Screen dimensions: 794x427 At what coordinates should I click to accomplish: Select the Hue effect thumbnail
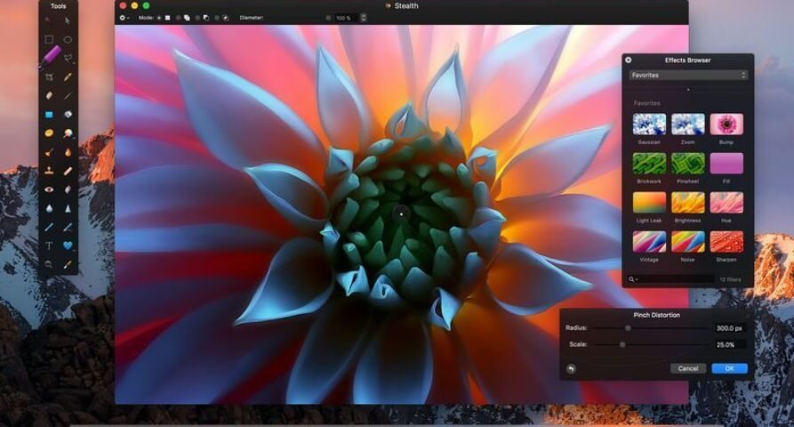(x=726, y=203)
